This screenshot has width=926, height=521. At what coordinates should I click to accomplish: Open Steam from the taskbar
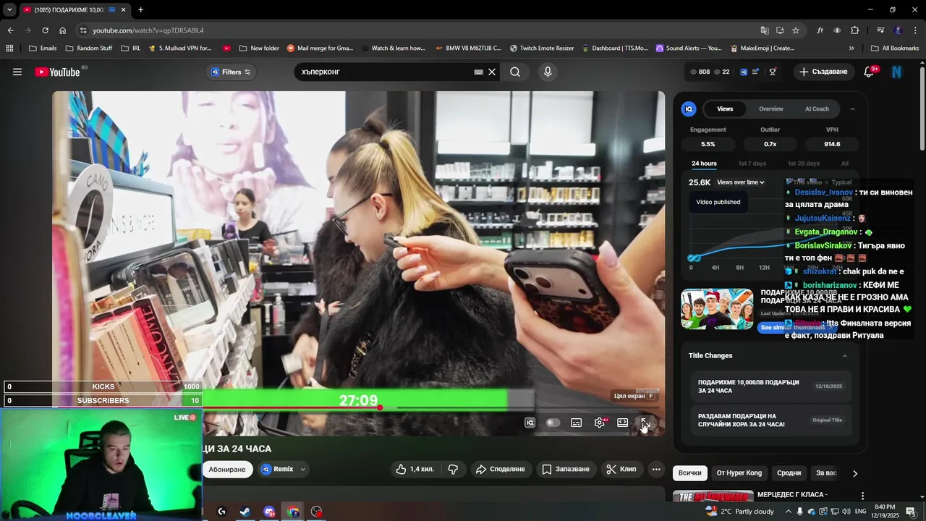[x=245, y=512]
